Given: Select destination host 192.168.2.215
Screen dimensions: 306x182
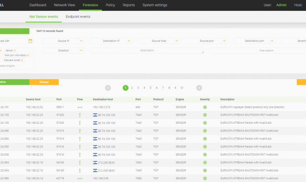Looking at the screenshot, I should 101,107.
